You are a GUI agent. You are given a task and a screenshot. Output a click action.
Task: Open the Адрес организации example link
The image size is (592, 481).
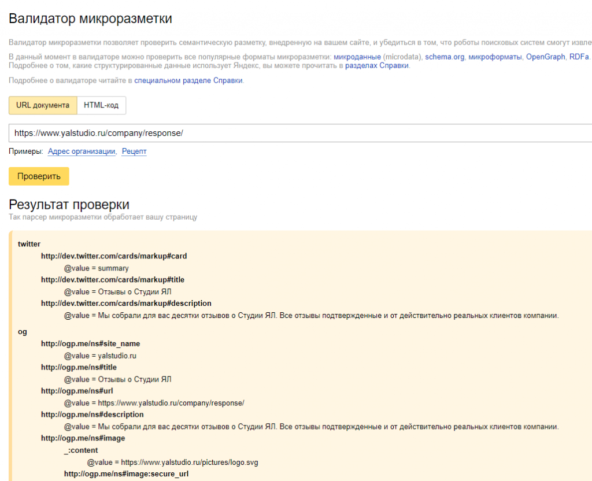pos(82,151)
